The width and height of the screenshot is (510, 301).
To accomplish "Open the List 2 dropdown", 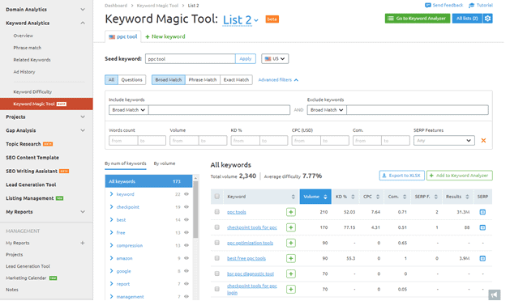I will [240, 20].
